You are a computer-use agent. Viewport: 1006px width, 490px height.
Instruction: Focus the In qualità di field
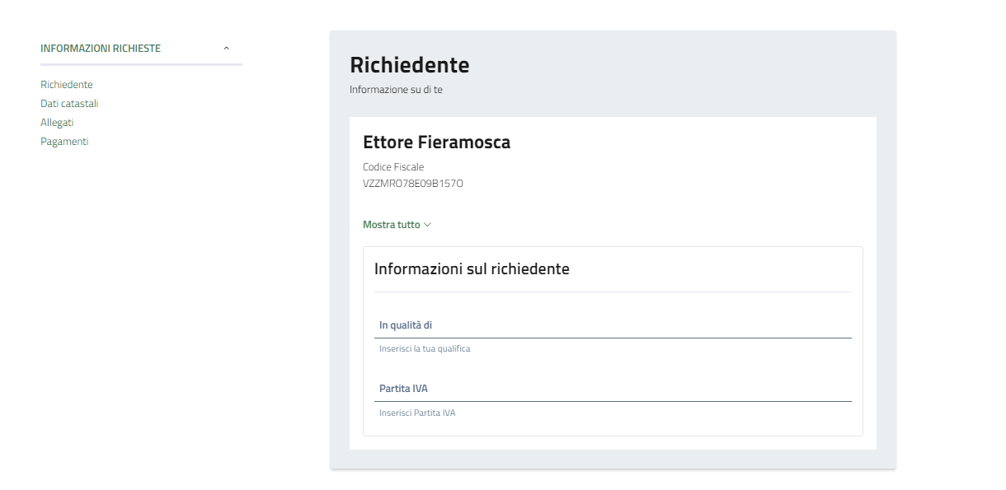click(613, 325)
